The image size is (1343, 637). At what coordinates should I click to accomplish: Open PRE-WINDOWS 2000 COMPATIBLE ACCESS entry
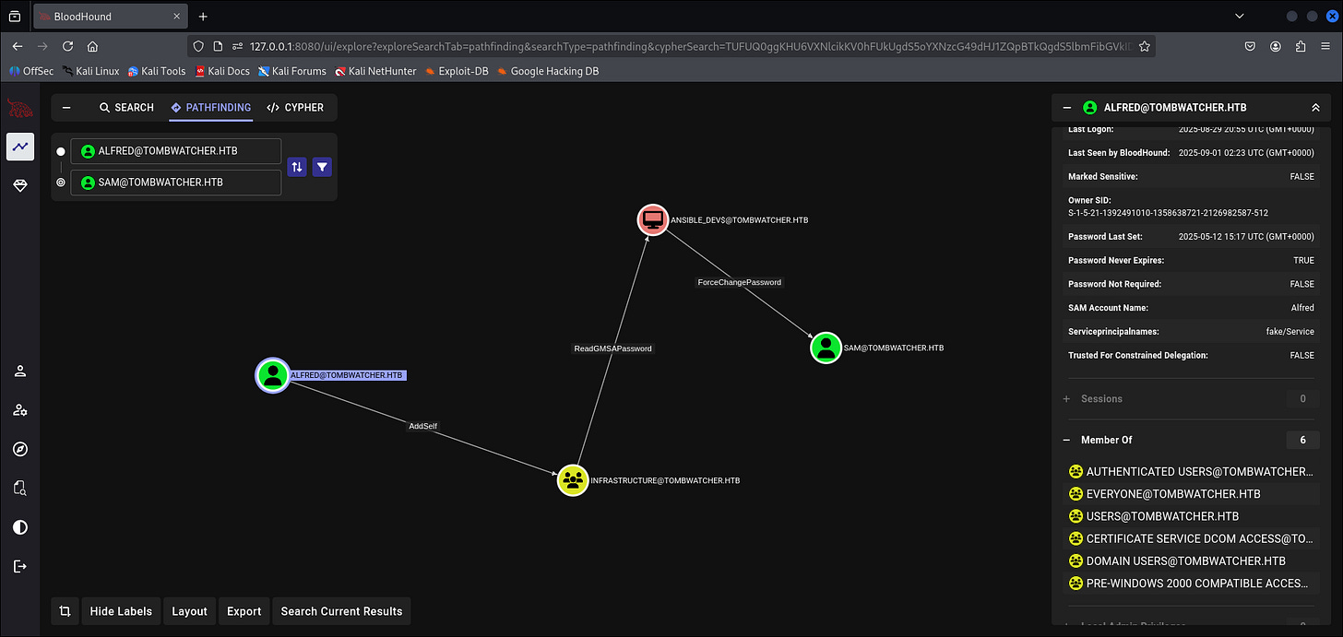(1190, 583)
